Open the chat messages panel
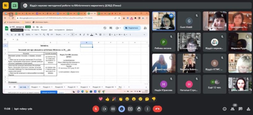Screen dimensions: 253x115 point(240,109)
